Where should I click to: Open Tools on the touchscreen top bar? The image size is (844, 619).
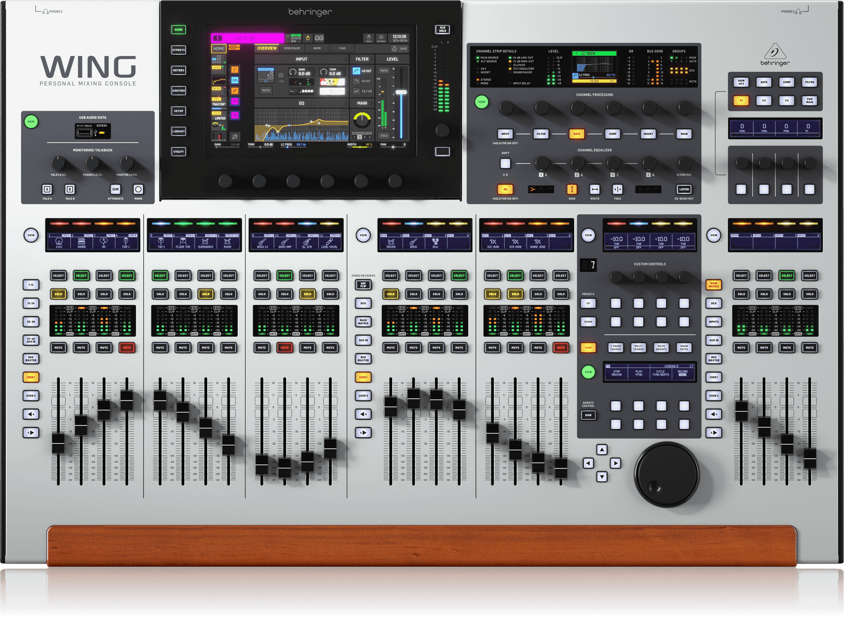(369, 37)
